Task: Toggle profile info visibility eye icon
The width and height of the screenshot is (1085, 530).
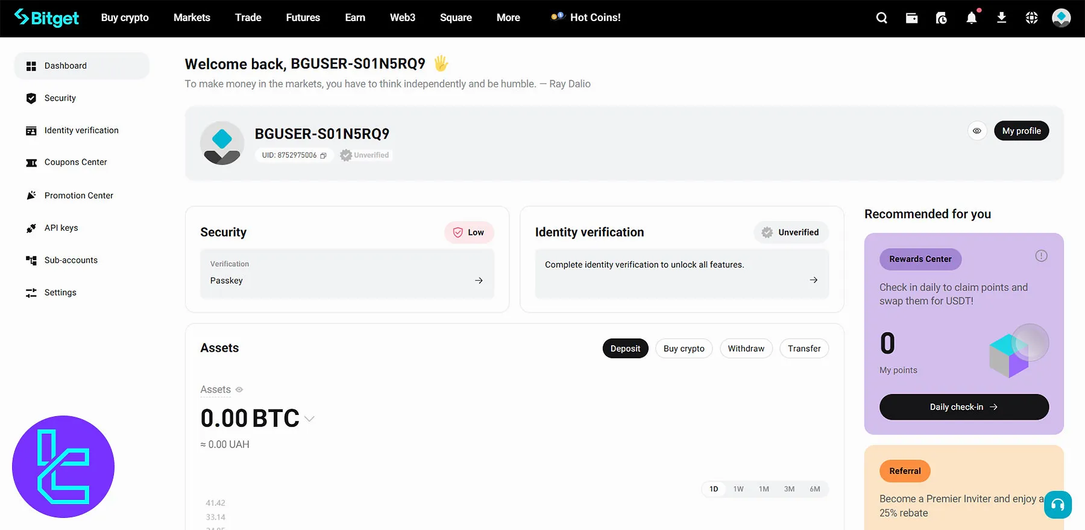Action: coord(976,131)
